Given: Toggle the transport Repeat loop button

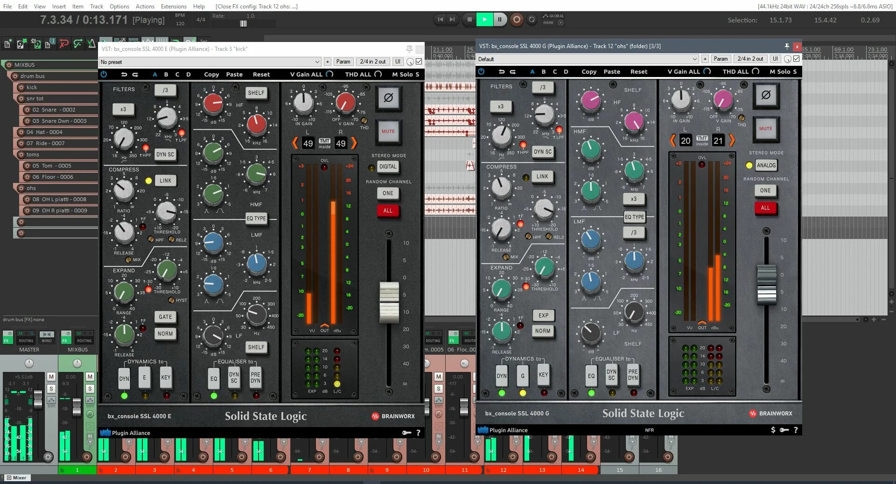Looking at the screenshot, I should point(532,19).
